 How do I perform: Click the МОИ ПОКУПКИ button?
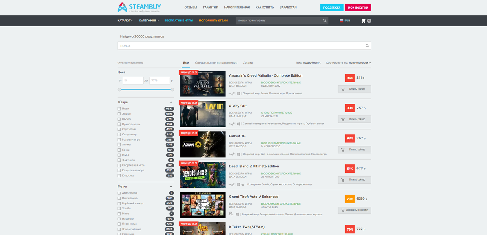click(x=358, y=8)
